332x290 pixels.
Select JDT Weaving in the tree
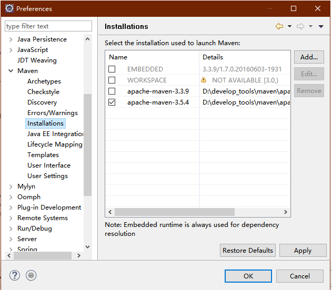point(37,60)
